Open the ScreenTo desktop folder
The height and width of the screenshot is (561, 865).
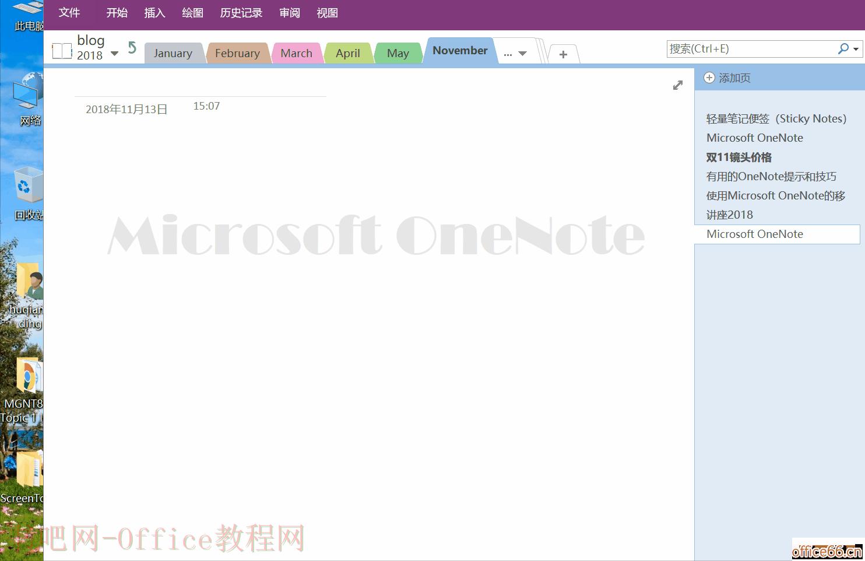click(x=23, y=477)
